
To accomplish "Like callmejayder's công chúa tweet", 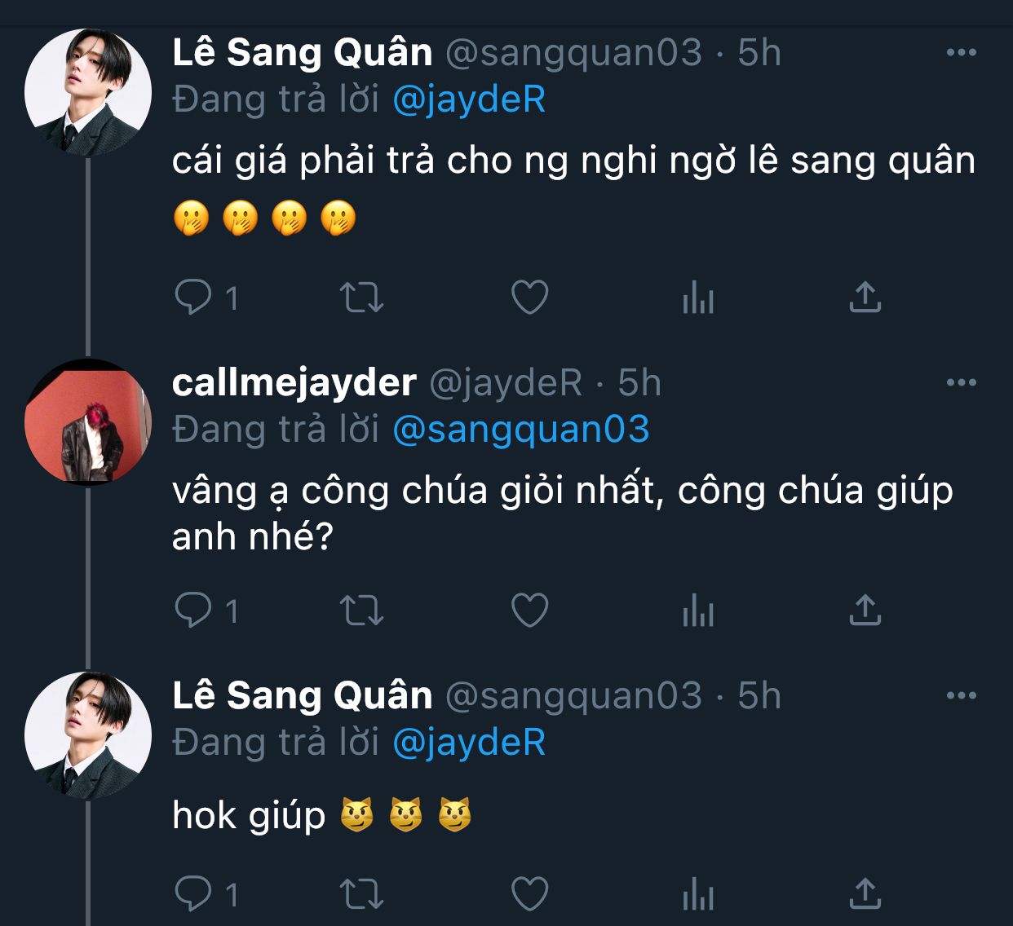I will (529, 610).
